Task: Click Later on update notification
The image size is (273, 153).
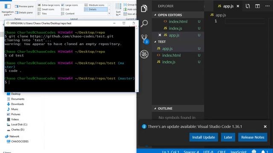Action: pyautogui.click(x=228, y=137)
